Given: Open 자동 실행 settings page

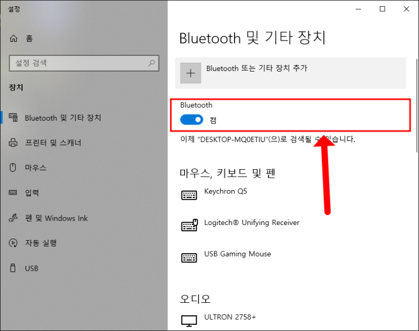Looking at the screenshot, I should (84, 243).
